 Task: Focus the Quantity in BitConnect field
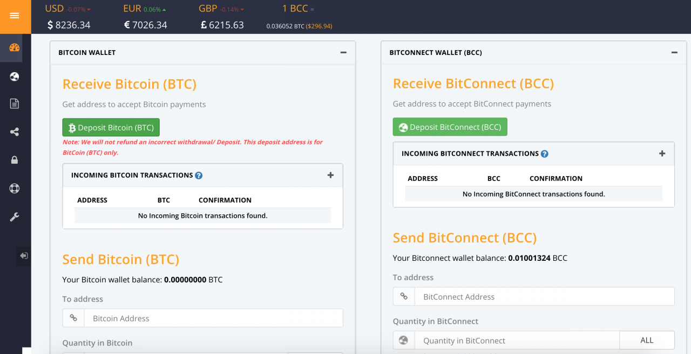[x=517, y=341]
